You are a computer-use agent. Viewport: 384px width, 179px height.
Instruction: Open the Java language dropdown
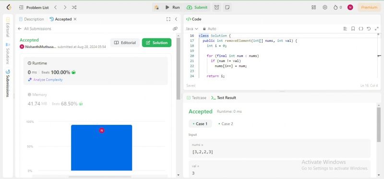point(192,29)
